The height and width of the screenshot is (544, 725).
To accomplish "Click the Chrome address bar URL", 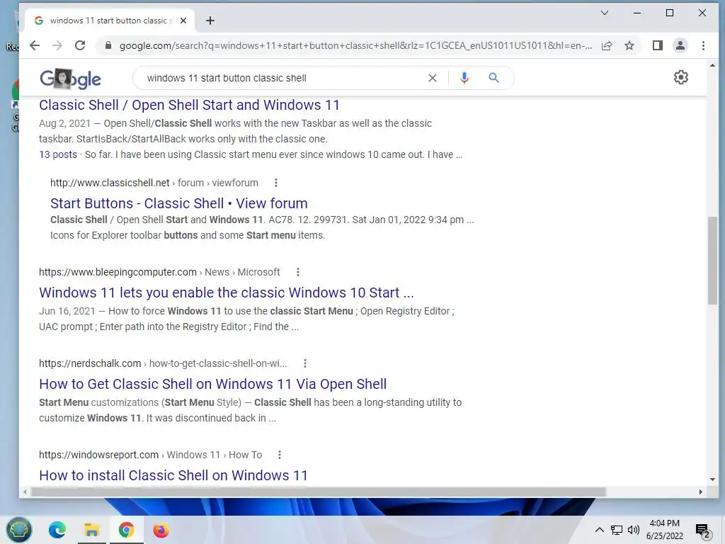I will point(355,45).
